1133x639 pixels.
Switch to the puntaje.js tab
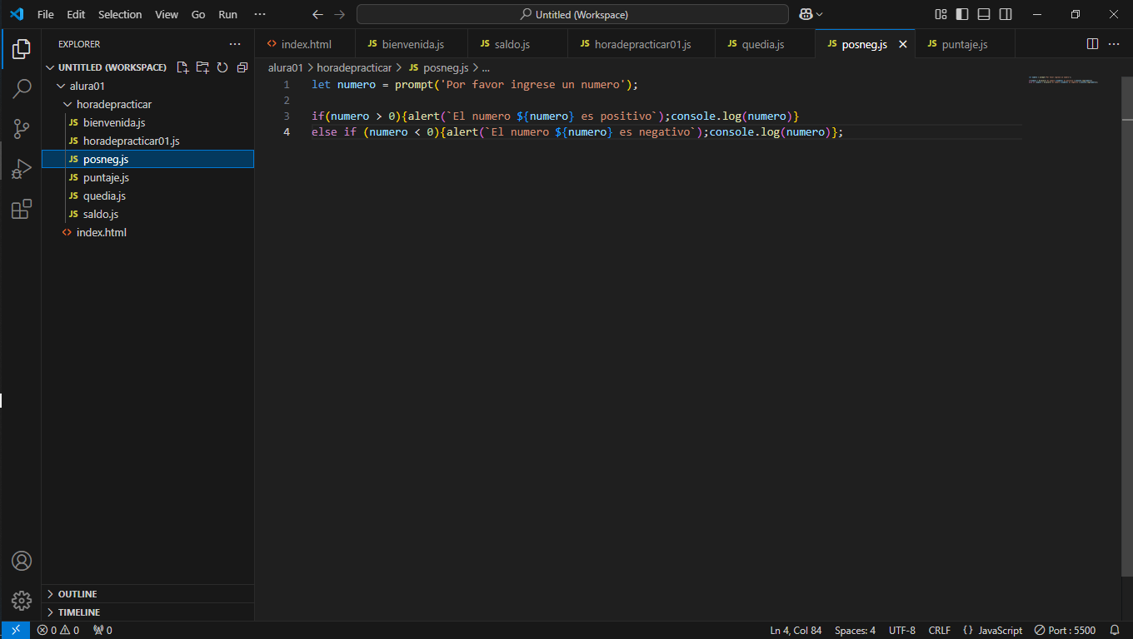coord(964,44)
